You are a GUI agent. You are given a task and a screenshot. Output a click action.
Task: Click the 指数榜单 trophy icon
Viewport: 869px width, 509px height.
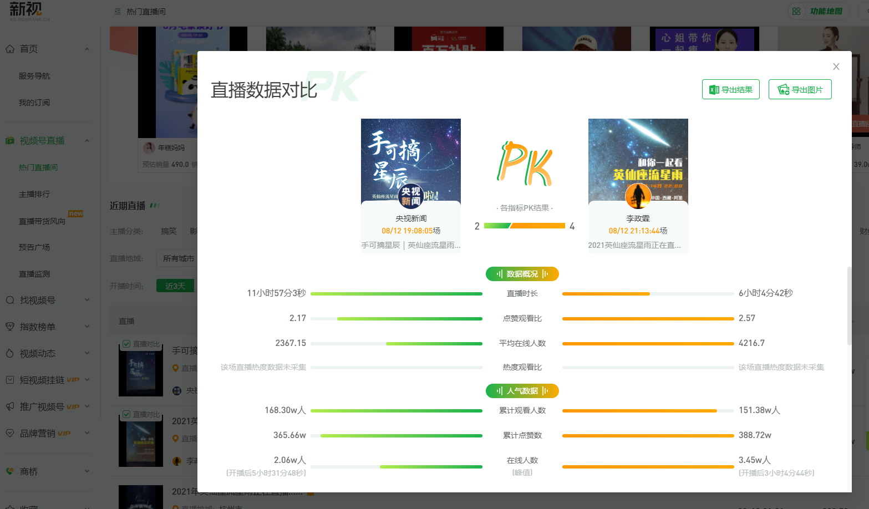[x=10, y=327]
